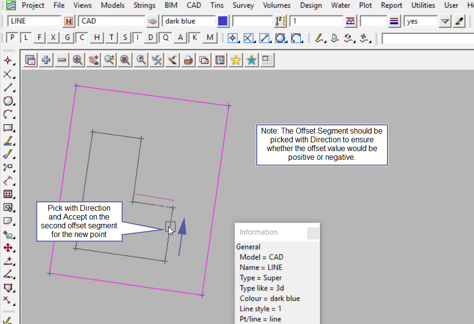
Task: Click the N name button beside LINE
Action: tap(69, 21)
